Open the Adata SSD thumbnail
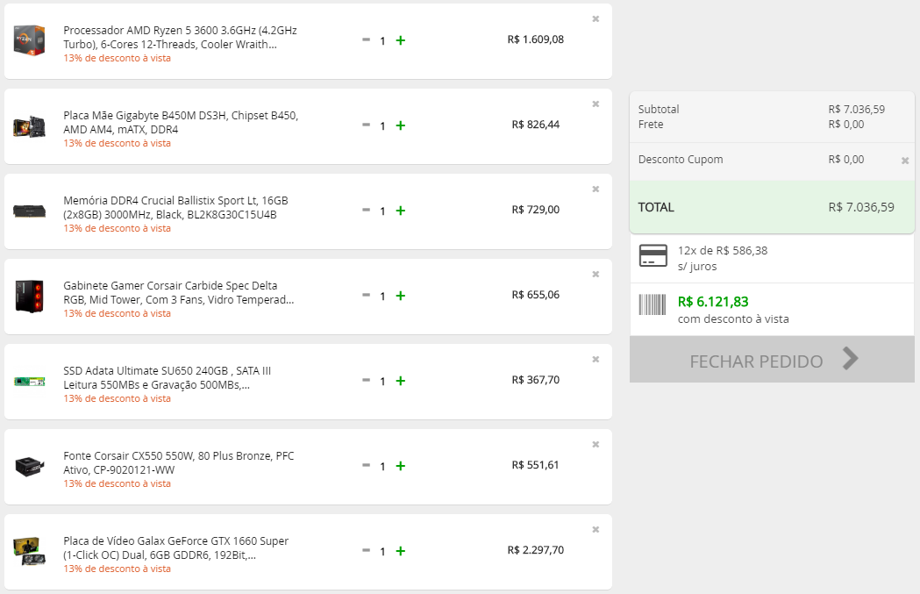 [x=29, y=382]
